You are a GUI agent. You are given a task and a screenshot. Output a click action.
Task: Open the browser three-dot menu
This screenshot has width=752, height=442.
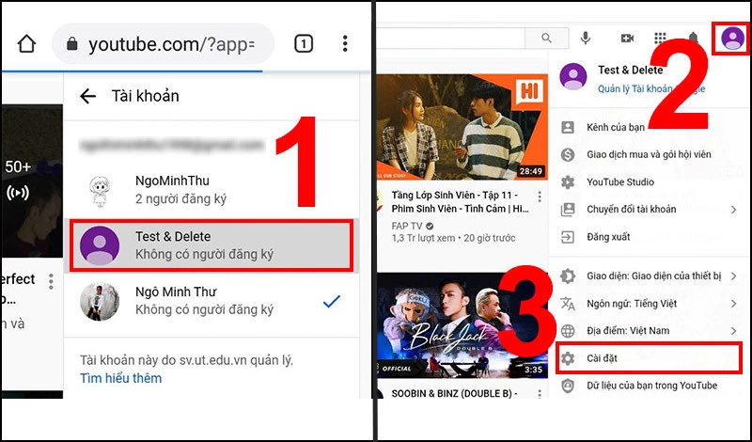345,43
